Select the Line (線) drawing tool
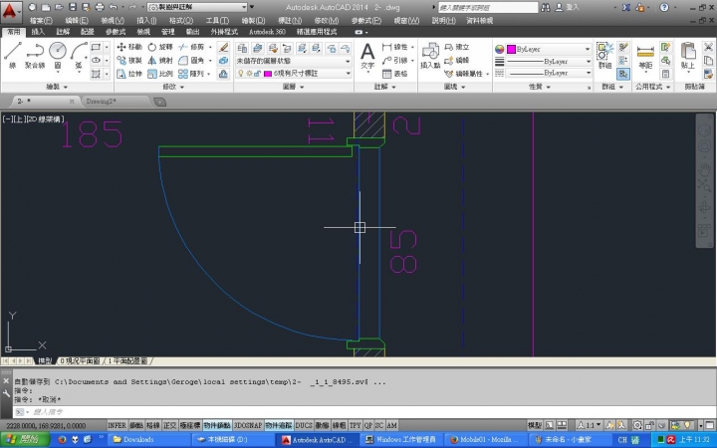This screenshot has height=448, width=717. [x=12, y=55]
